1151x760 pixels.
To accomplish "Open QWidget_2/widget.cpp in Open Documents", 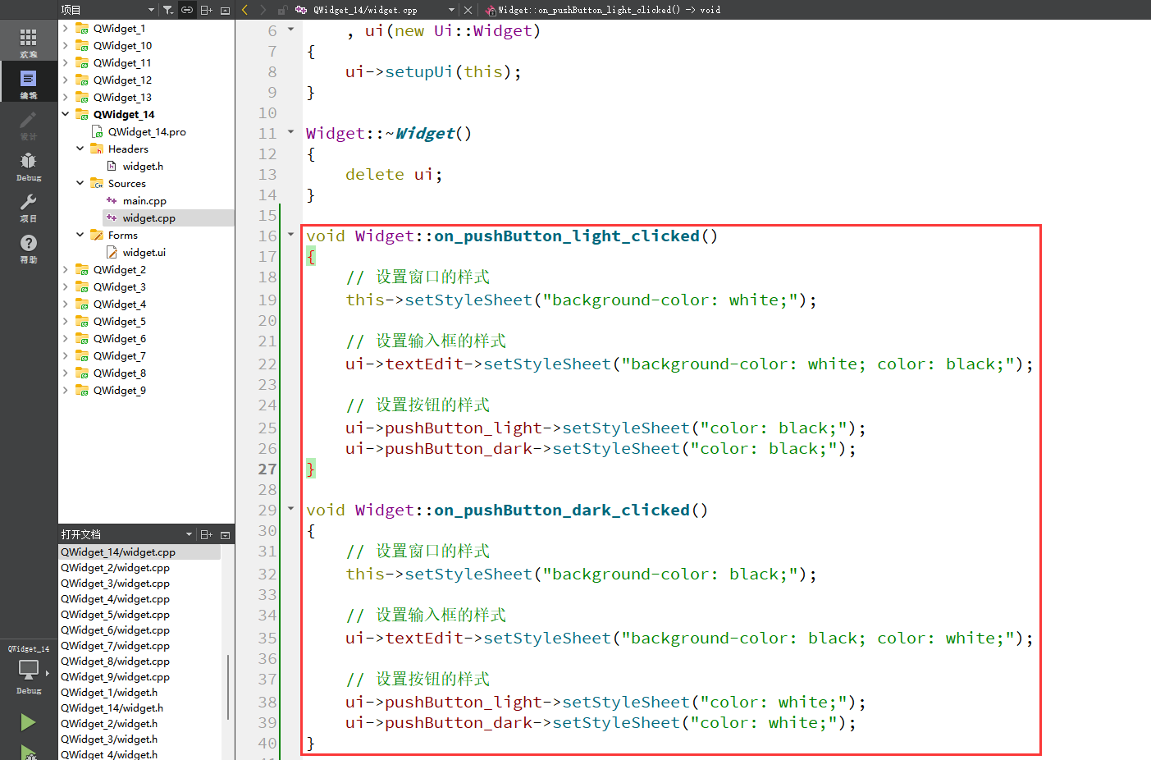I will [x=115, y=568].
